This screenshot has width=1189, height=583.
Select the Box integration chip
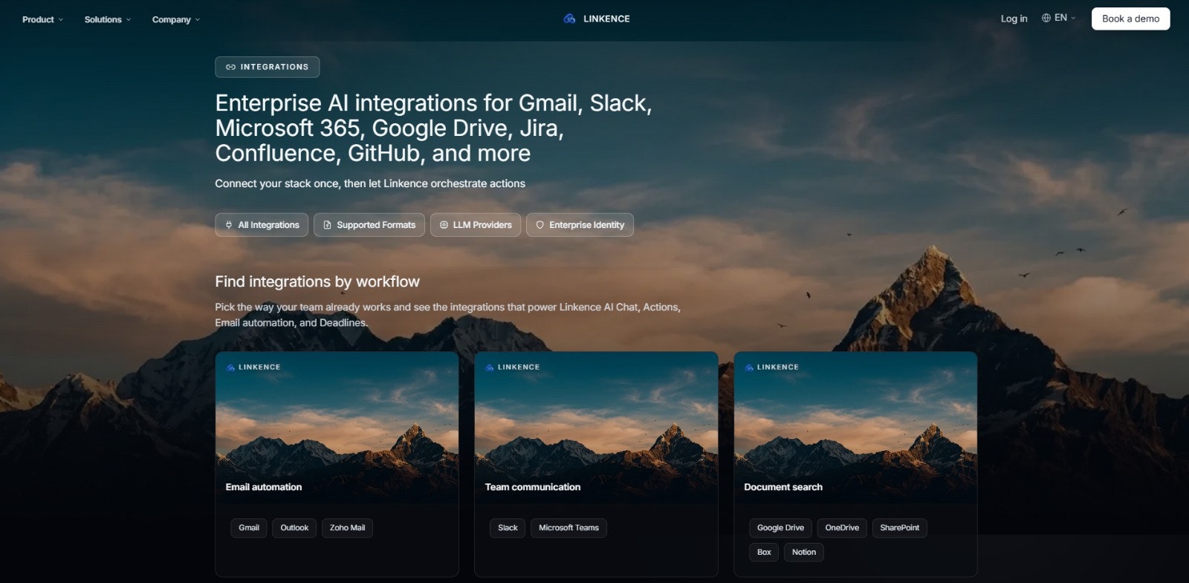764,552
